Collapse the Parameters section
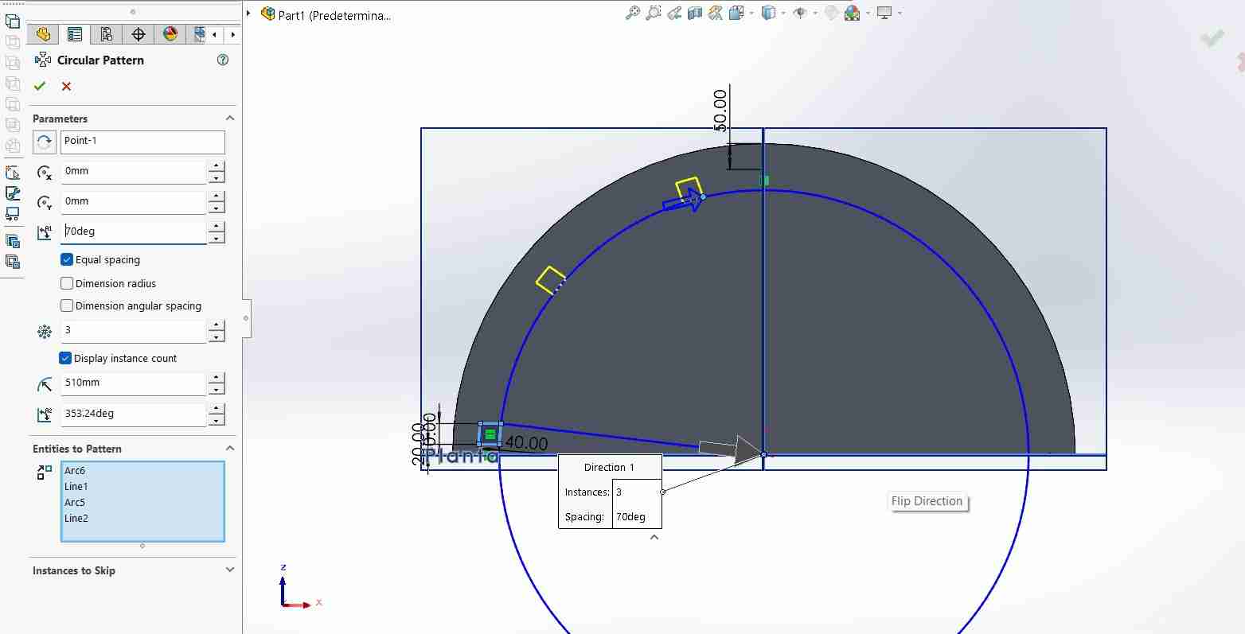This screenshot has height=634, width=1245. click(x=230, y=119)
